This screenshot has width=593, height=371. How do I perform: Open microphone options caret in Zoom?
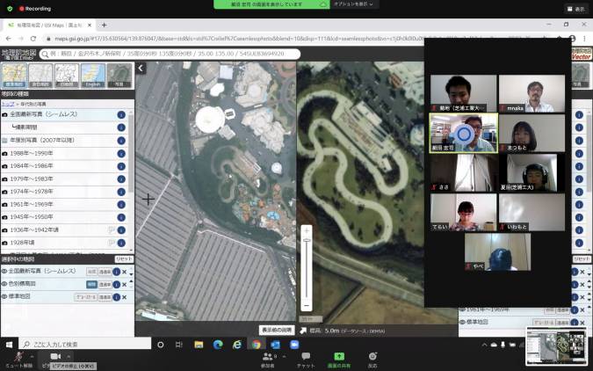tap(32, 357)
